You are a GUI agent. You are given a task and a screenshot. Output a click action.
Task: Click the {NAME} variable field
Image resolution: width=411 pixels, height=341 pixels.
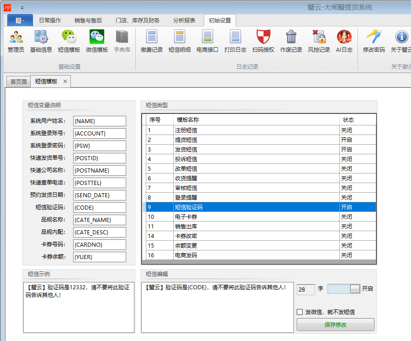[x=100, y=121]
